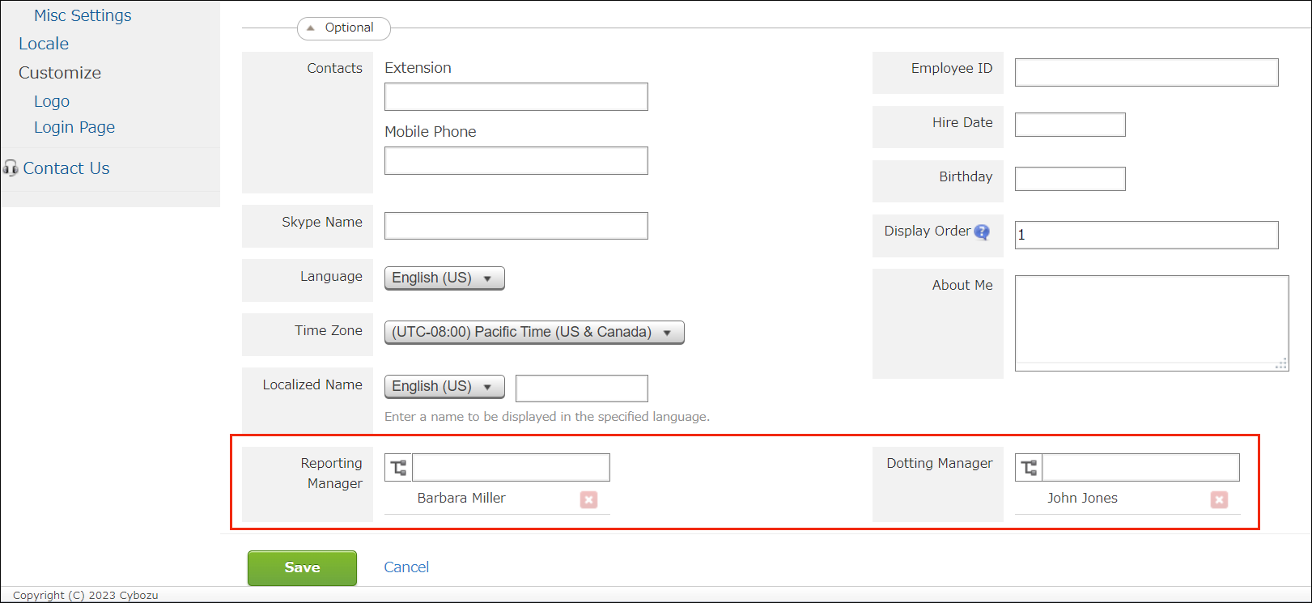Focus the Extension input field
This screenshot has width=1312, height=603.
click(516, 96)
